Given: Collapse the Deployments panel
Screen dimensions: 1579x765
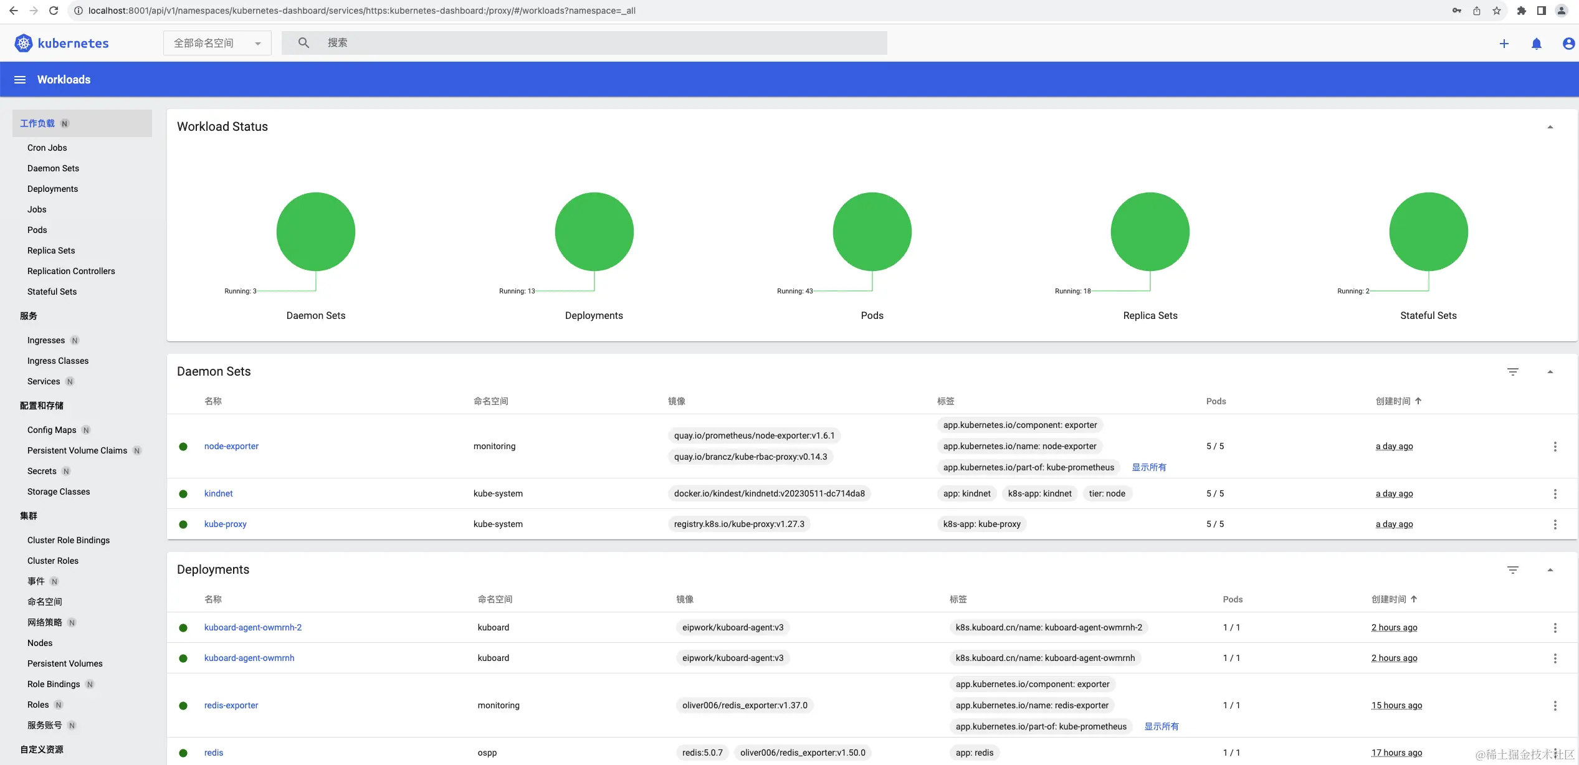Looking at the screenshot, I should [1550, 570].
